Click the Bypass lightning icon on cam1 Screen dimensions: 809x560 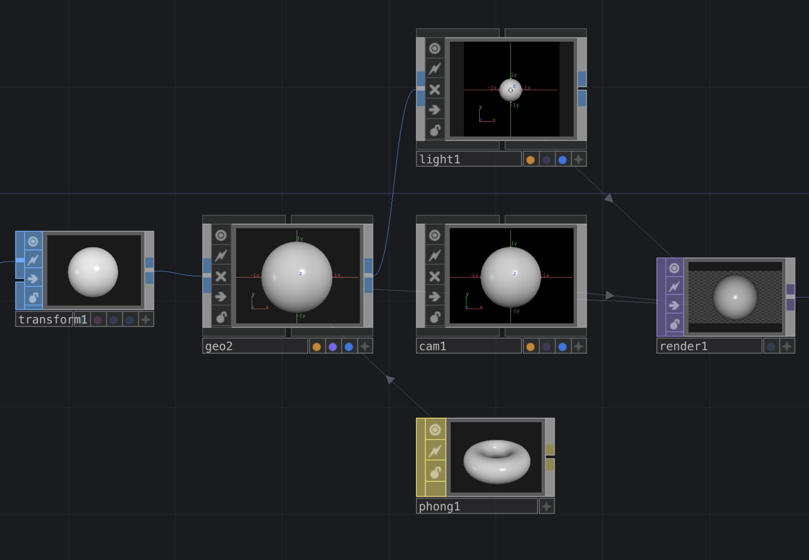tap(435, 256)
